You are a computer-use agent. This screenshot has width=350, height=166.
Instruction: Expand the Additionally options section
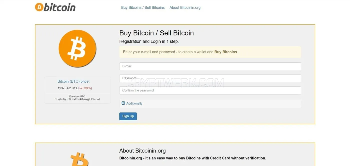point(210,103)
